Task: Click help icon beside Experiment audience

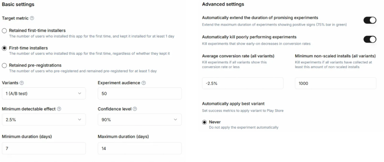Action: 144,83
